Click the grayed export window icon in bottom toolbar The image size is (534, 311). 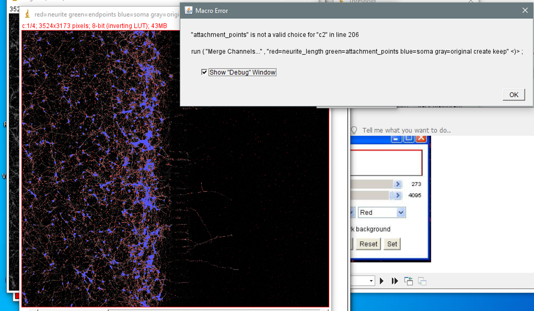(x=422, y=281)
